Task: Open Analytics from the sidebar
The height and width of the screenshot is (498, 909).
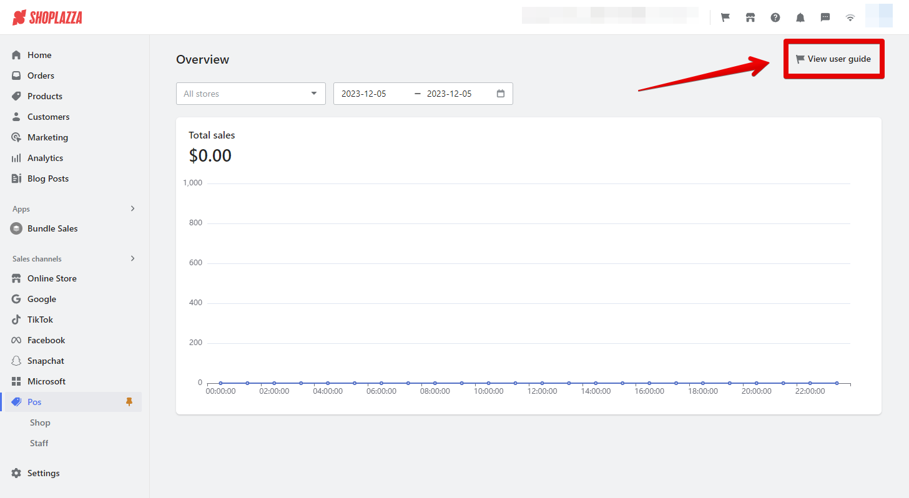Action: (x=45, y=158)
